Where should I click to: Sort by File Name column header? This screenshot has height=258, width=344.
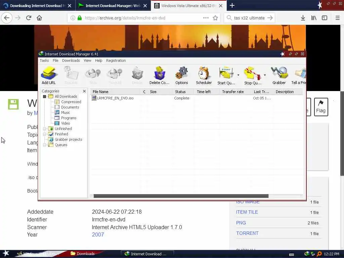[x=116, y=92]
